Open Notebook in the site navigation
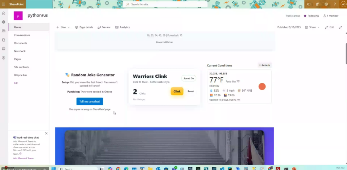347x170 pixels. [x=20, y=51]
